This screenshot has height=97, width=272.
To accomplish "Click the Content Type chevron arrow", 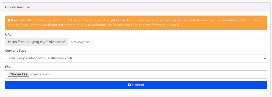I will (x=265, y=58).
